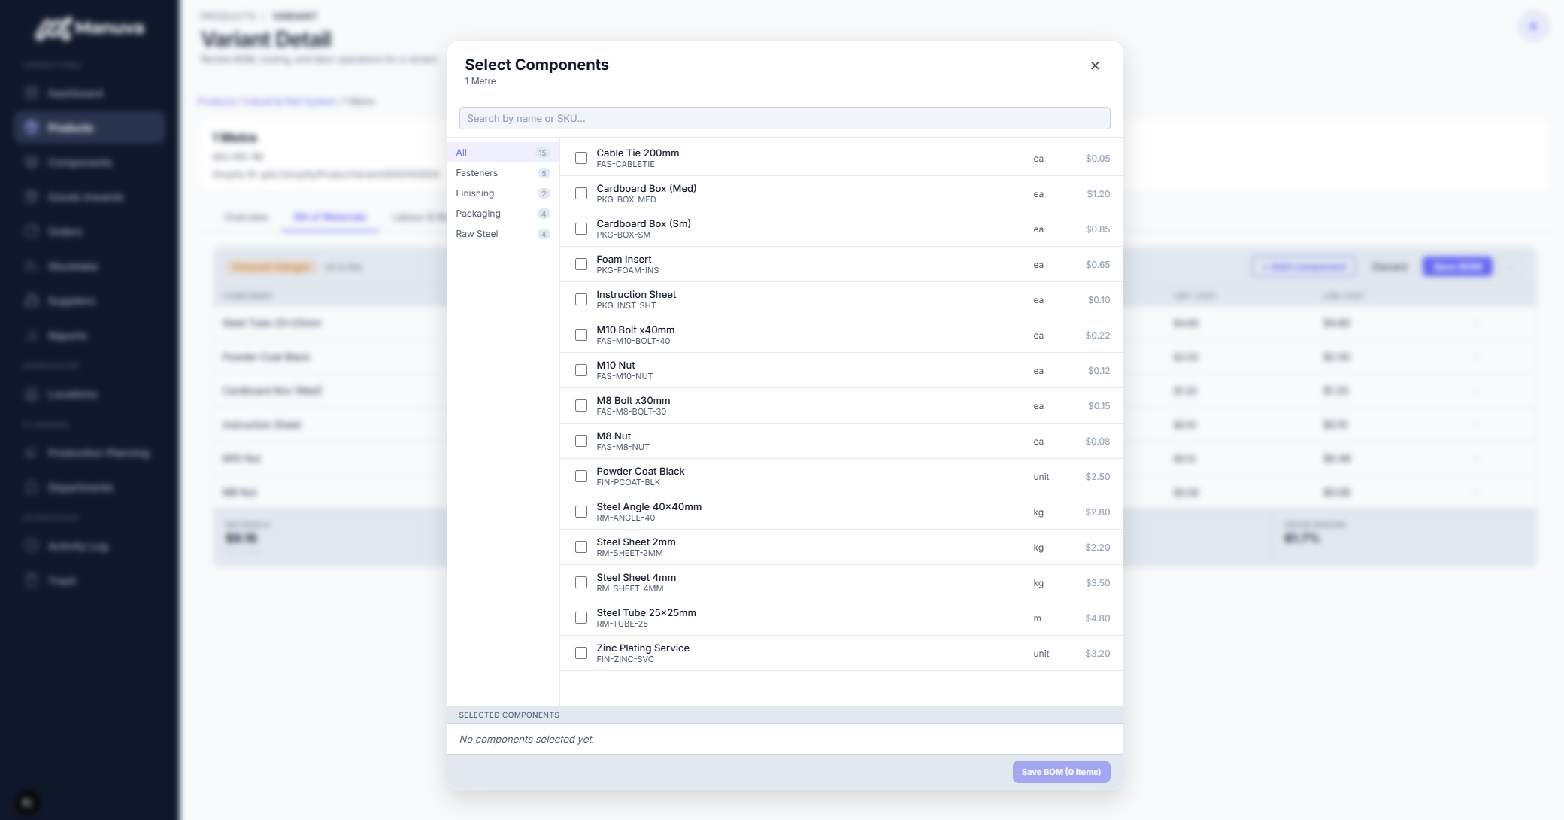Filter by Fasteners category
Screen dimensions: 1564x820
[503, 173]
